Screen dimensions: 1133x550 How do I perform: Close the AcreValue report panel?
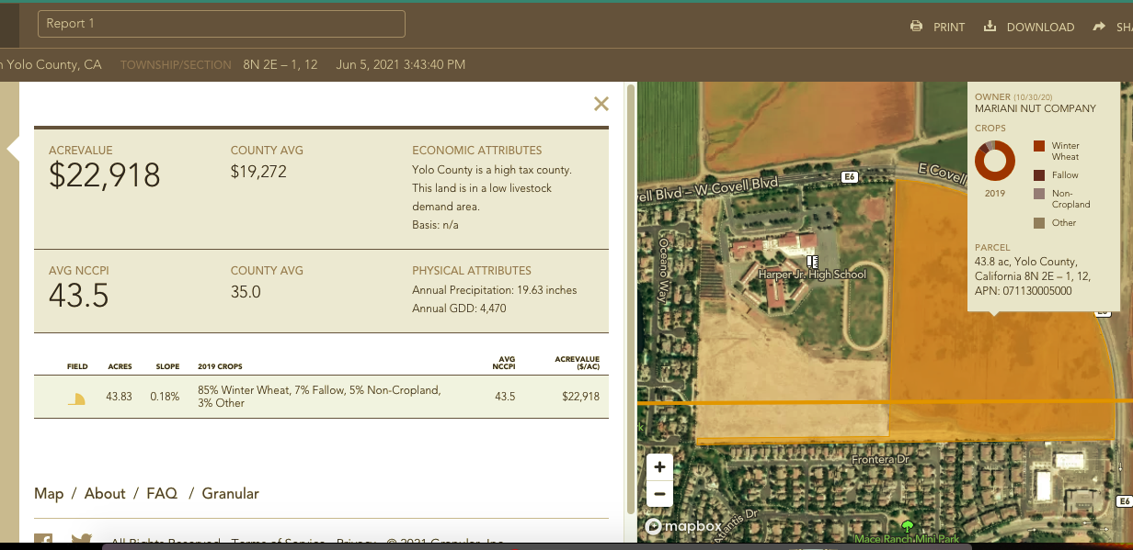pyautogui.click(x=601, y=104)
